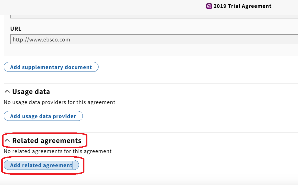Click the divider line above Related agreements
298x185 pixels.
click(x=151, y=132)
